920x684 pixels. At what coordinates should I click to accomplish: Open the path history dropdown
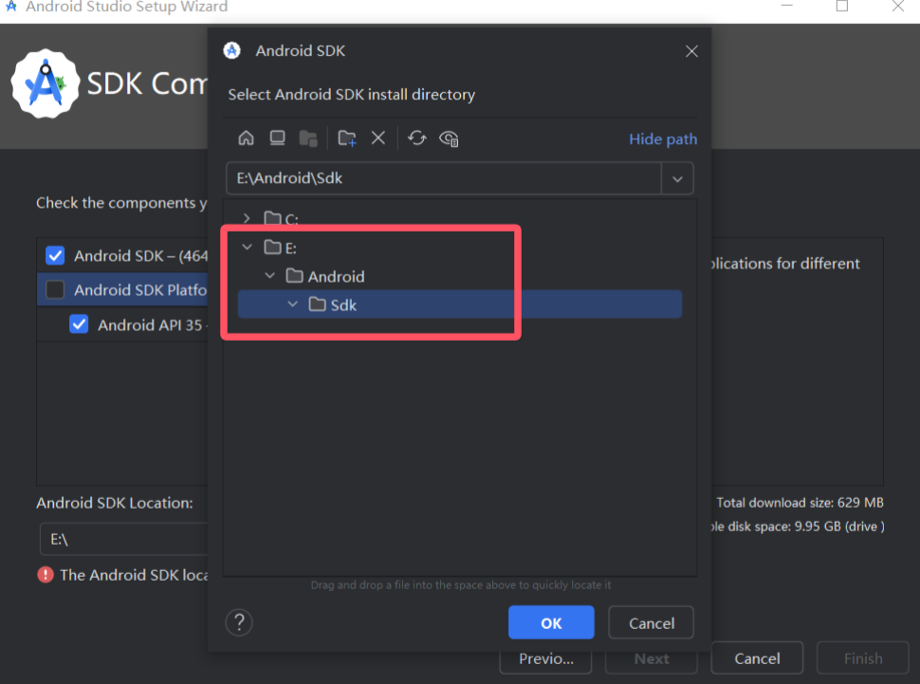(677, 177)
